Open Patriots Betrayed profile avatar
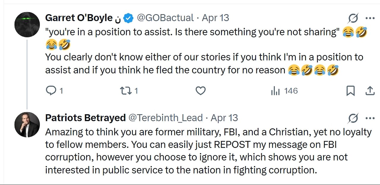380x185 pixels. point(27,125)
